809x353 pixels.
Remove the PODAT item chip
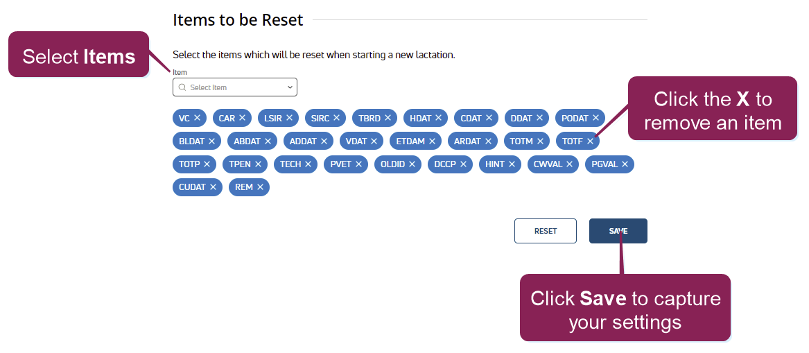point(595,118)
